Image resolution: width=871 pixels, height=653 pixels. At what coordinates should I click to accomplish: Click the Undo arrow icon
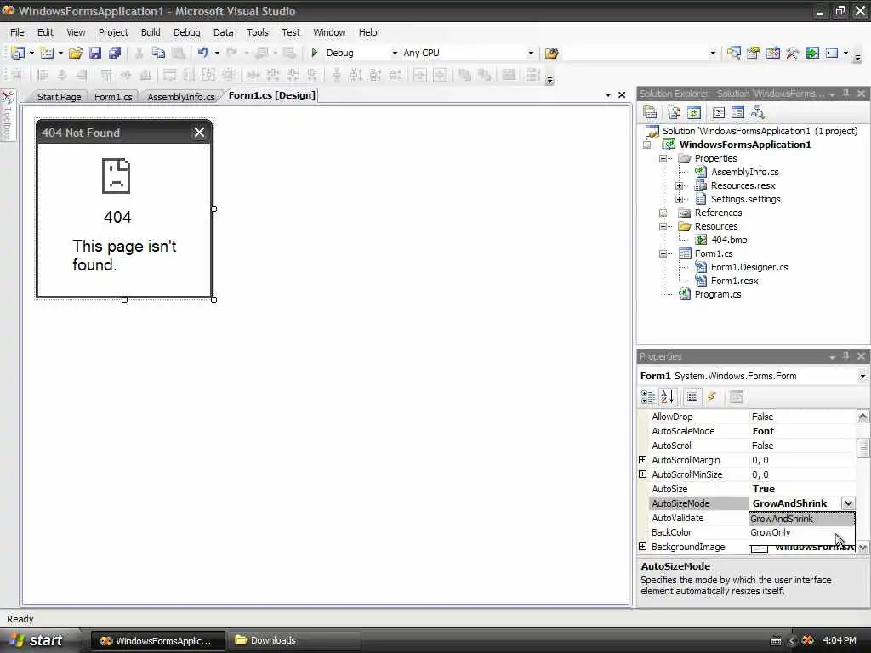202,53
